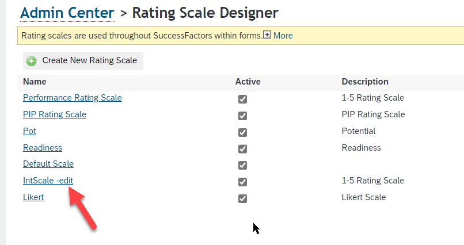464x245 pixels.
Task: Open PIP Rating Scale link
Action: (55, 114)
